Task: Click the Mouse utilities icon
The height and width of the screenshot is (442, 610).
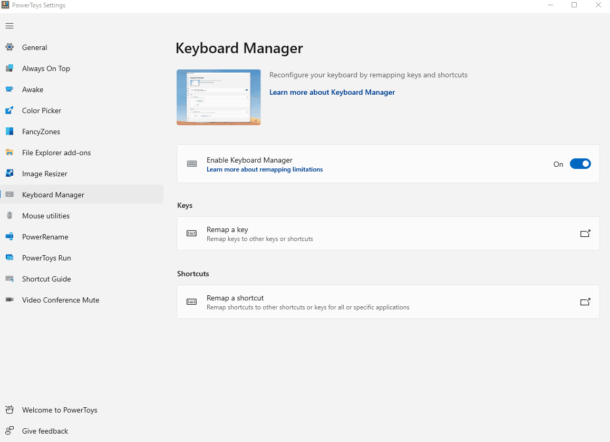Action: [9, 216]
